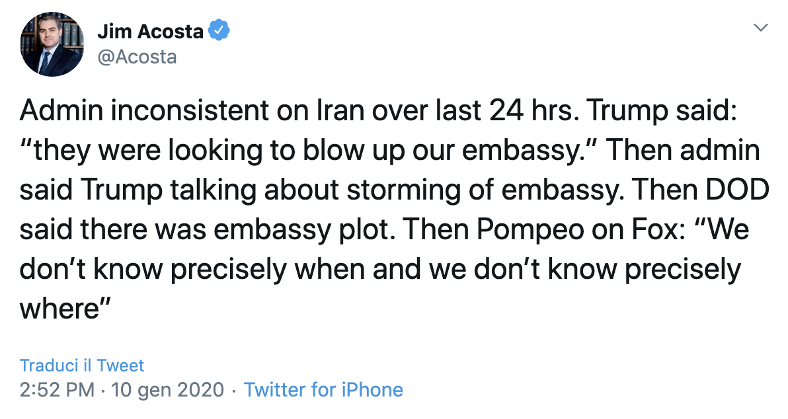
Task: Open the Twitter for iPhone source link
Action: click(x=323, y=389)
